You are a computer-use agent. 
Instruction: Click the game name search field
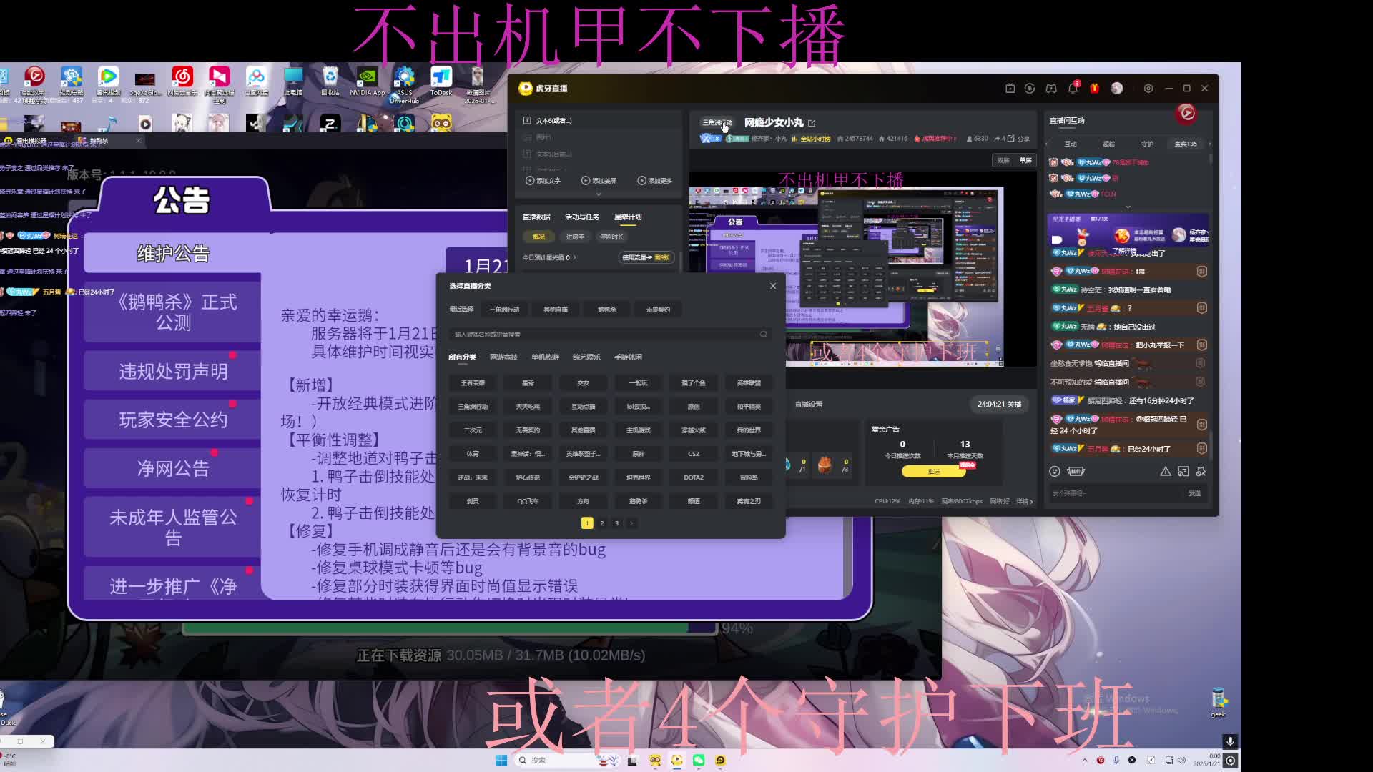(601, 335)
